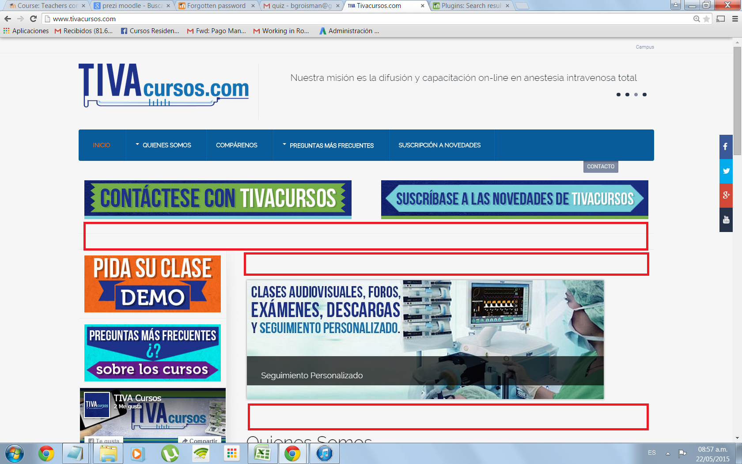Open Aplicaciones apps grid bookmark
Viewport: 742px width, 464px height.
click(x=26, y=31)
